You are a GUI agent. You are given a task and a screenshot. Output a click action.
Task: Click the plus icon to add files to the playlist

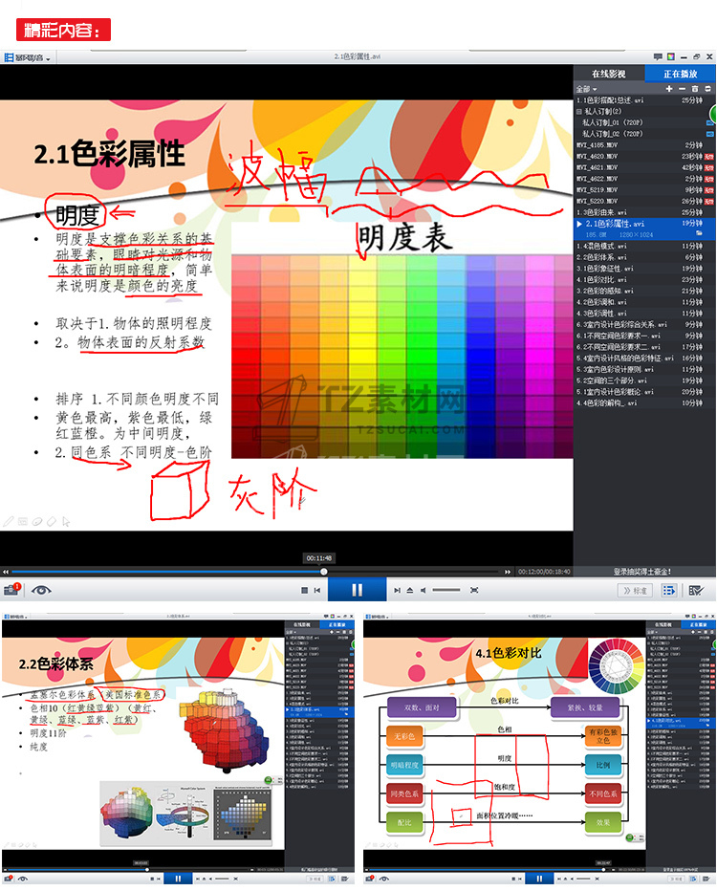[x=669, y=89]
